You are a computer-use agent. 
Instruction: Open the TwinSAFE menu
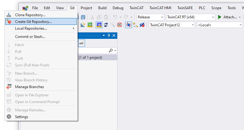point(185,8)
